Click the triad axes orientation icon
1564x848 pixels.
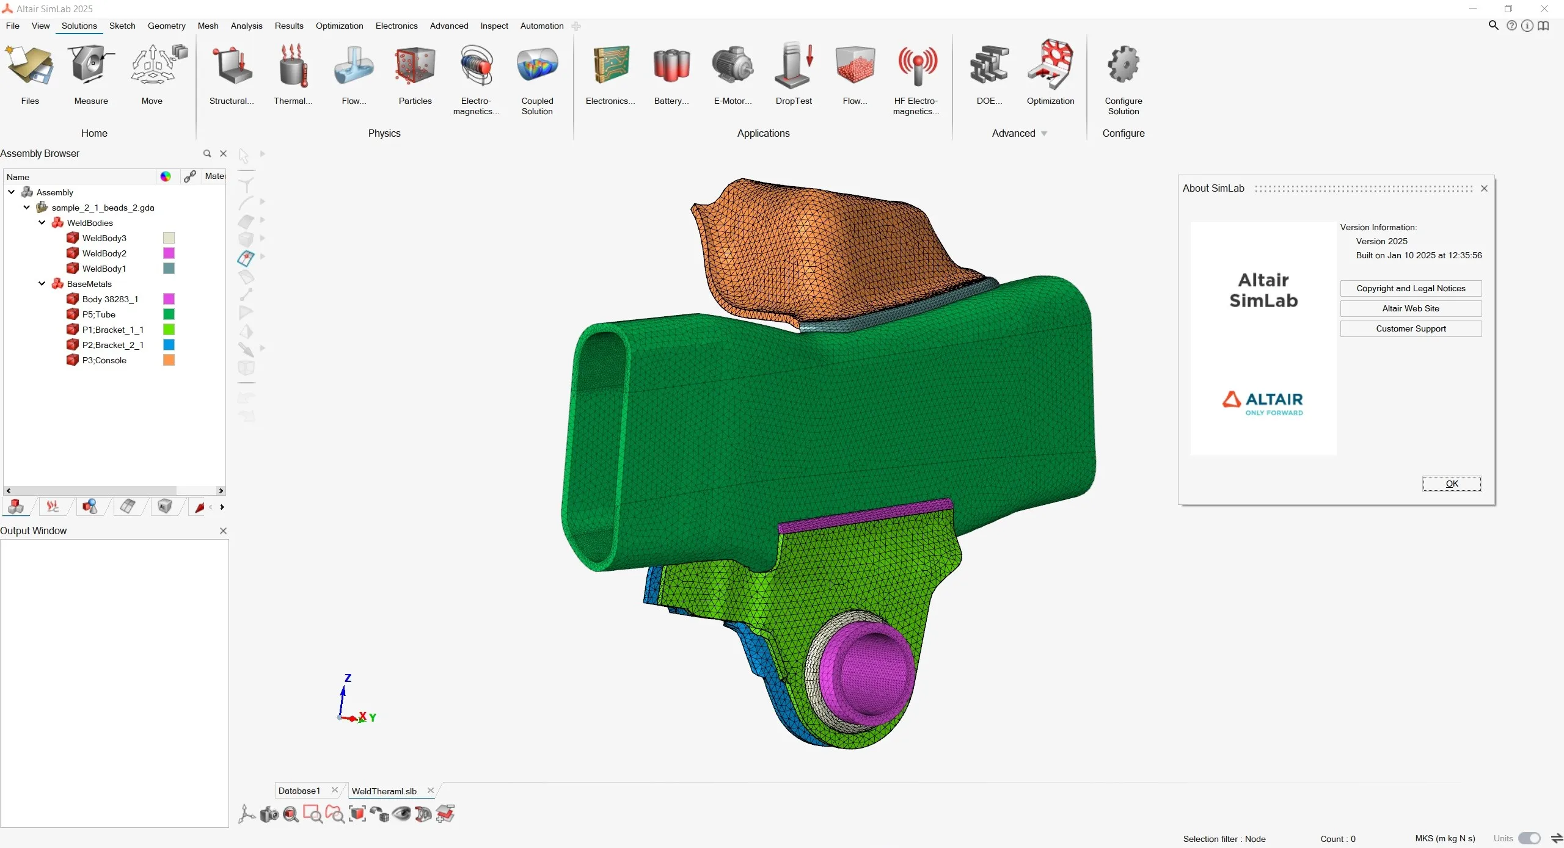[246, 814]
